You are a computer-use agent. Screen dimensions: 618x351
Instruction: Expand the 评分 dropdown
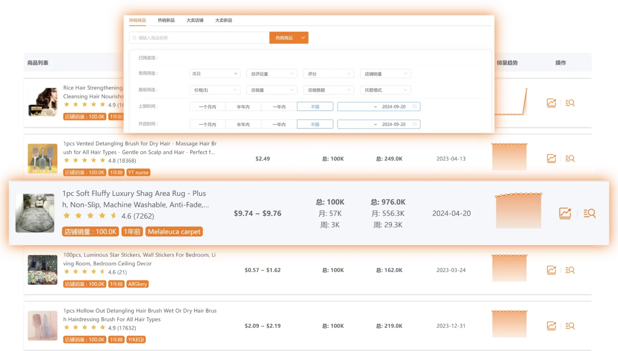pos(329,74)
